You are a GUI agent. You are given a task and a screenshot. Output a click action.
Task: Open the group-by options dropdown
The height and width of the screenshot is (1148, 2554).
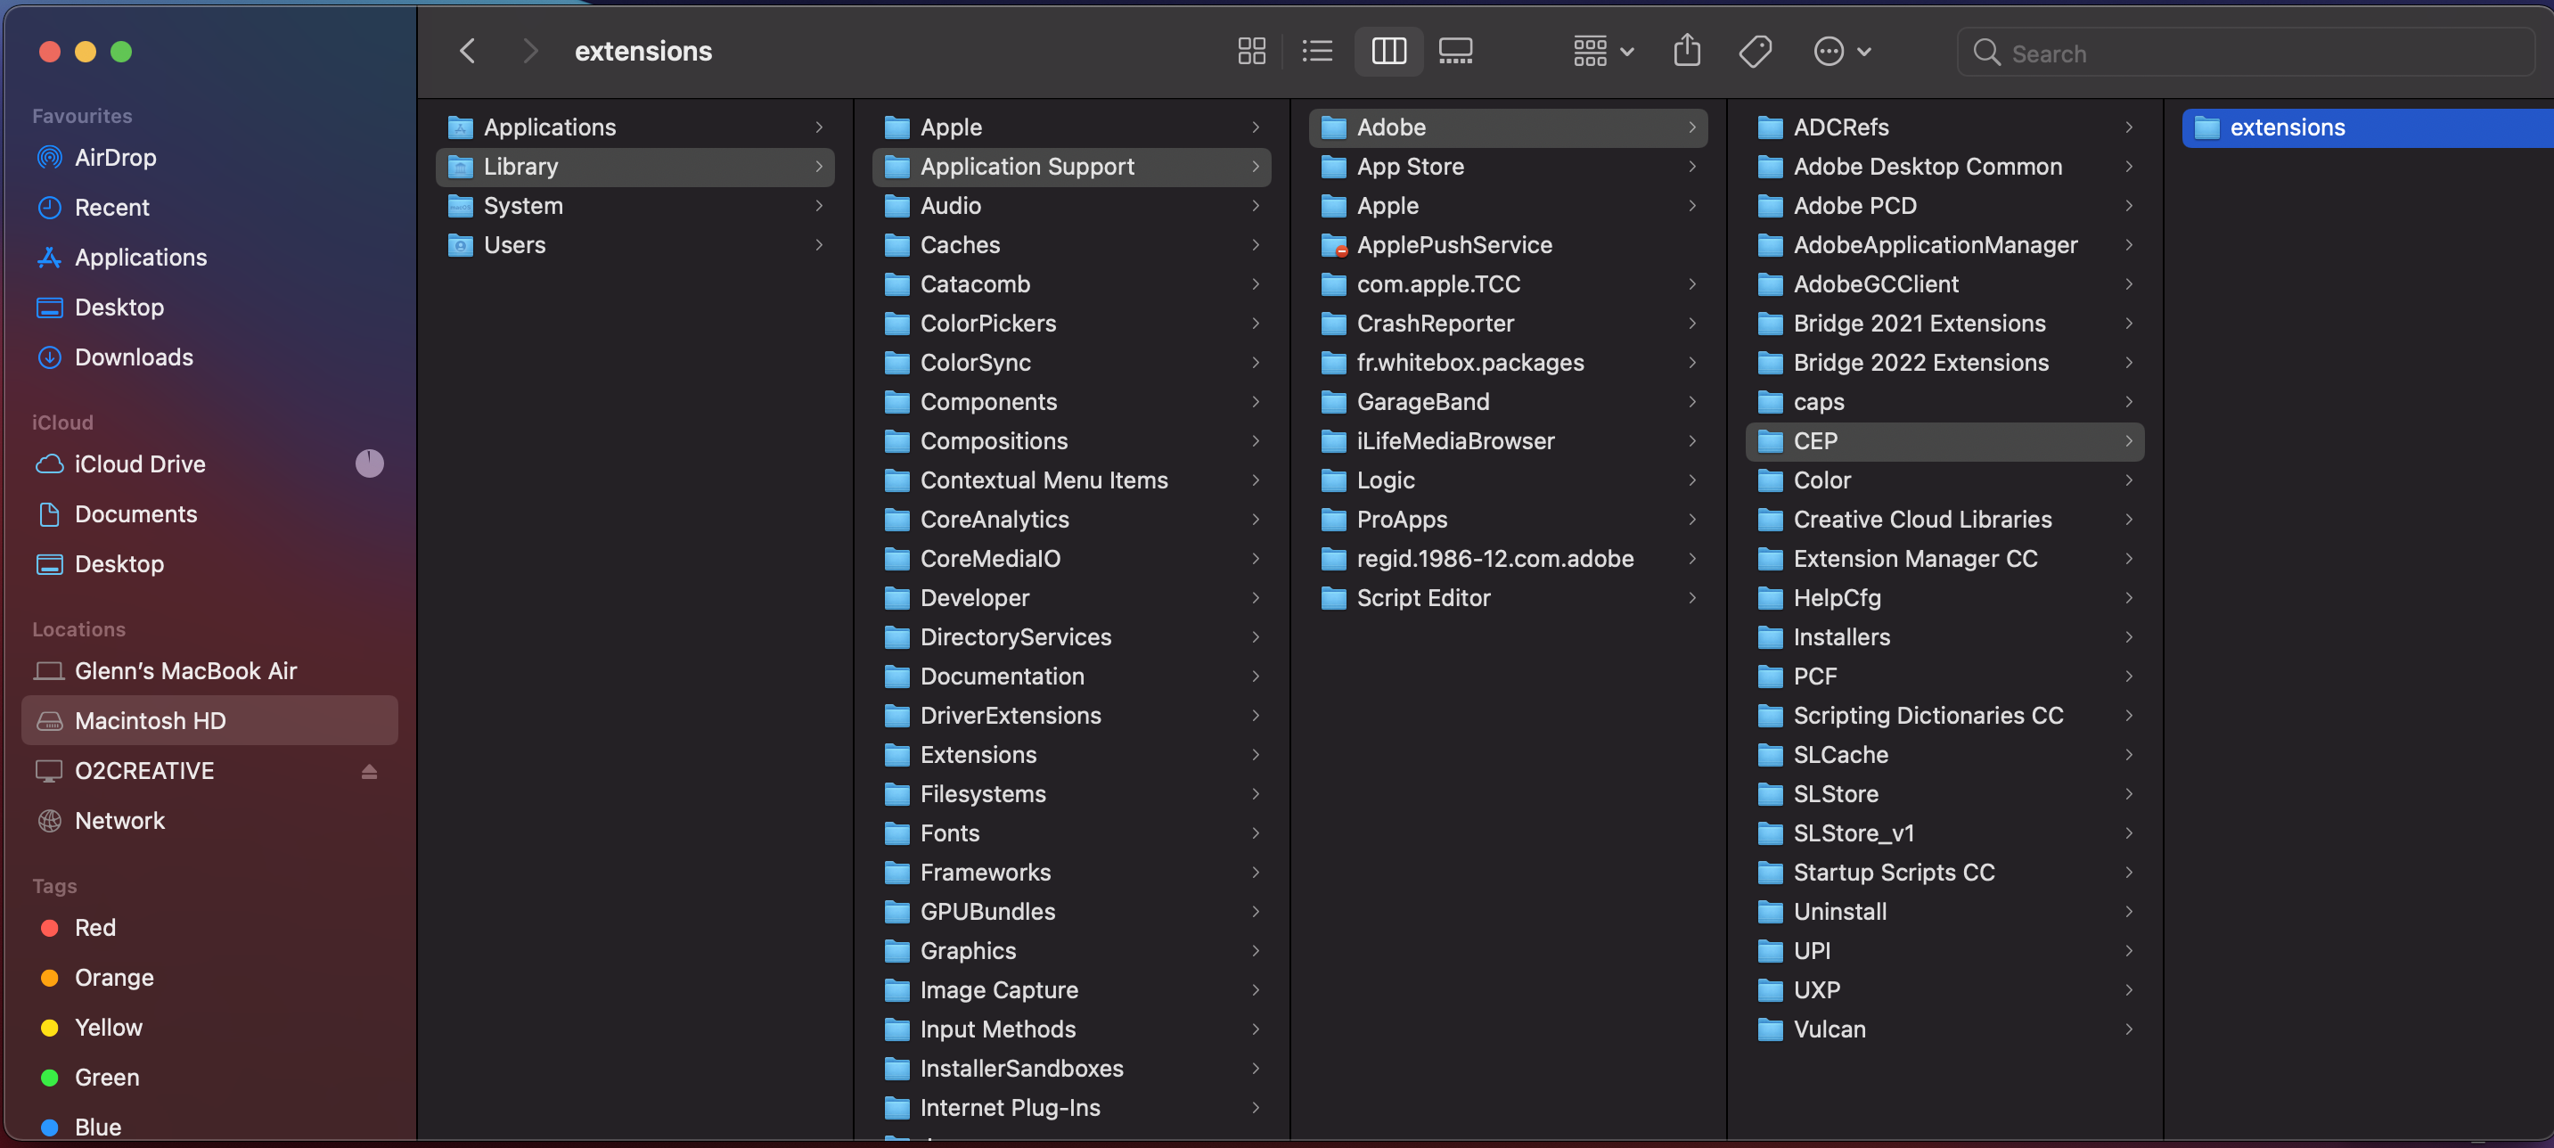click(1602, 52)
